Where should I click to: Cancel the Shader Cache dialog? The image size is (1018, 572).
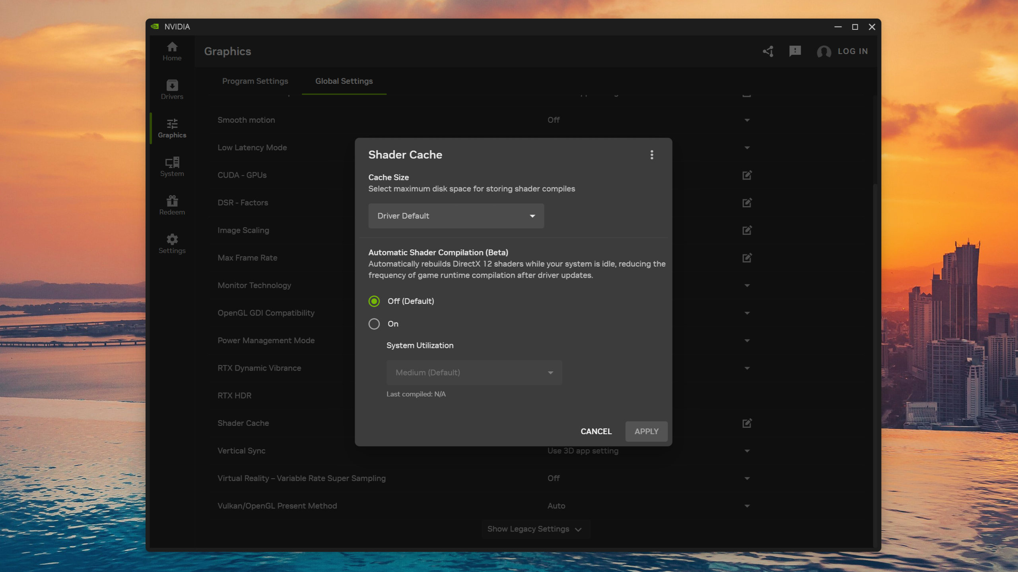click(x=596, y=431)
